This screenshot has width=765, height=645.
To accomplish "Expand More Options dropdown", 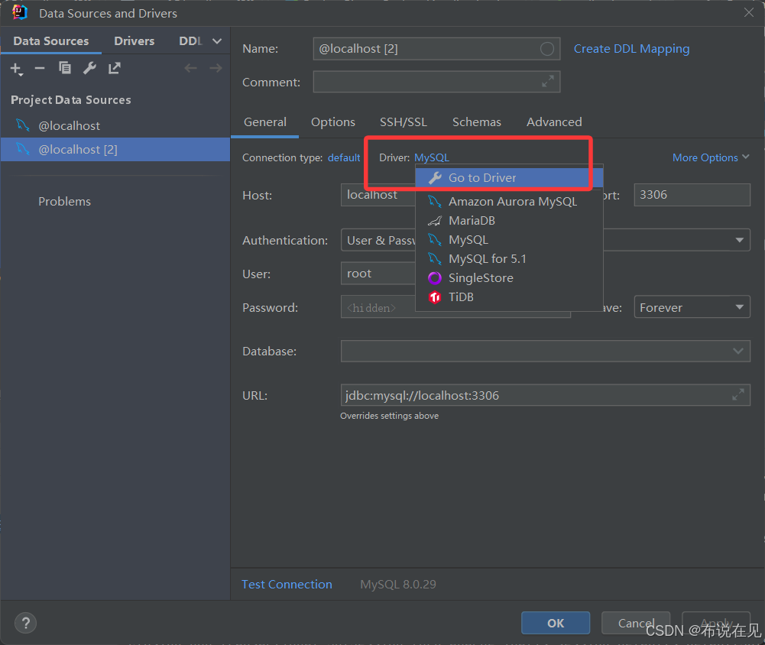I will 711,157.
